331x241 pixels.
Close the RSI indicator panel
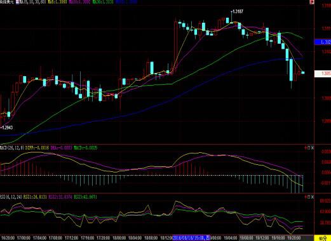[313, 197]
